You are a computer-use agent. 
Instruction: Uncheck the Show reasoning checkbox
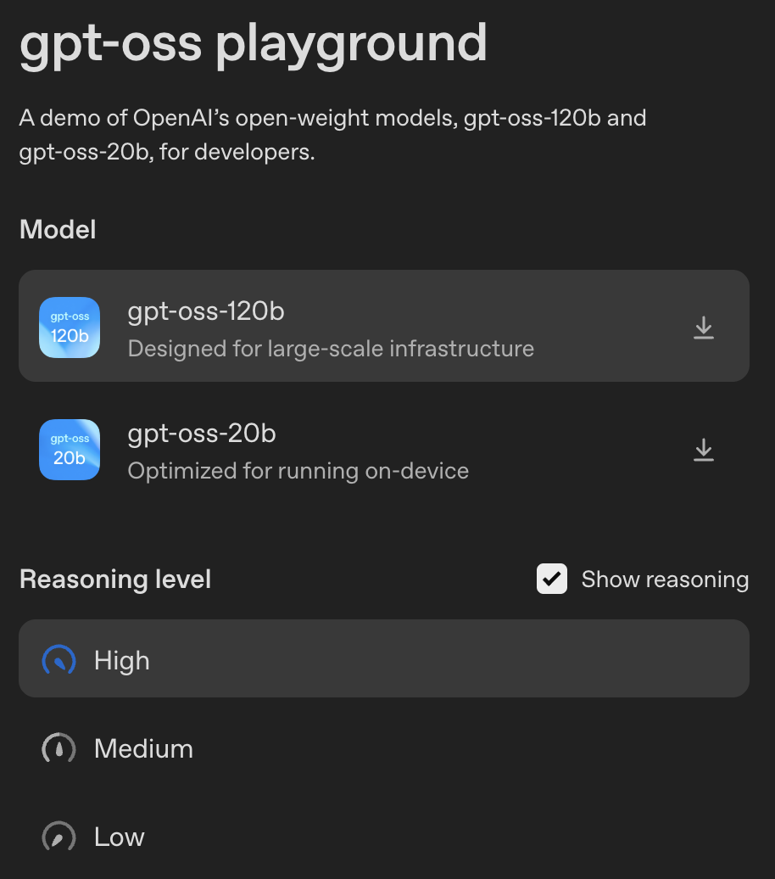[x=551, y=579]
